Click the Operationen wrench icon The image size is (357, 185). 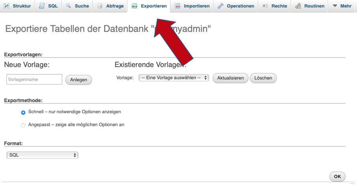click(x=220, y=6)
